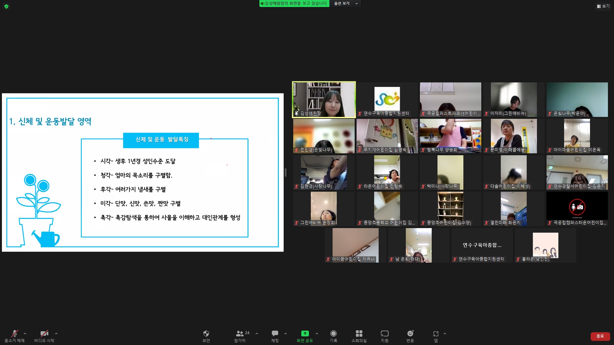The height and width of the screenshot is (345, 614).
Task: Click slide title 신체 및 운동발달 영역
Action: [x=51, y=121]
